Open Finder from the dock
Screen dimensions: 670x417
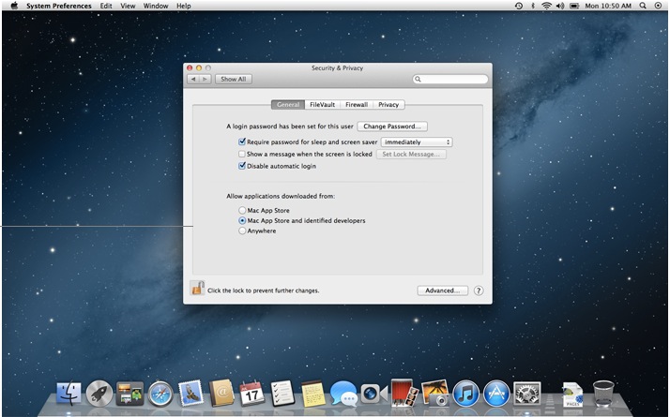click(x=69, y=393)
